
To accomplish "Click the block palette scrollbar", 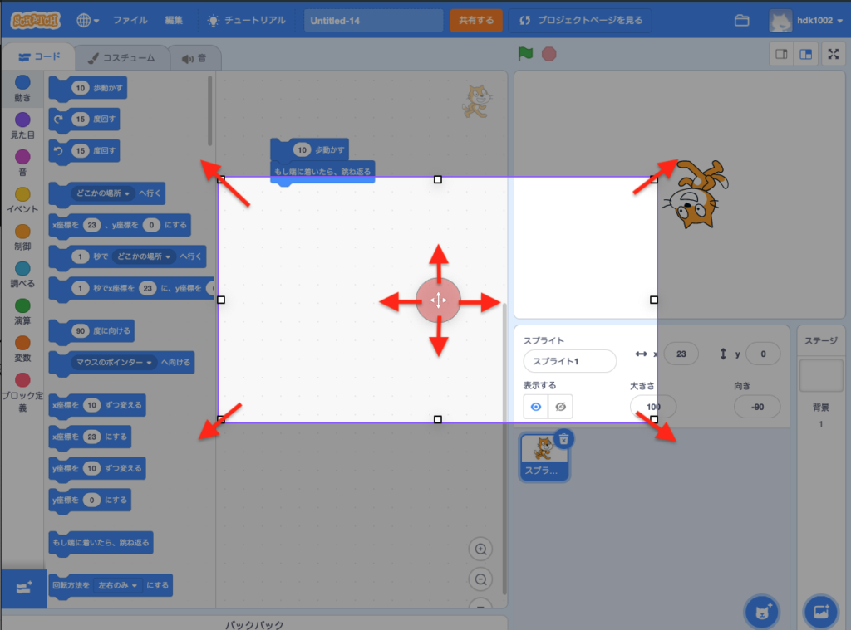I will (209, 111).
